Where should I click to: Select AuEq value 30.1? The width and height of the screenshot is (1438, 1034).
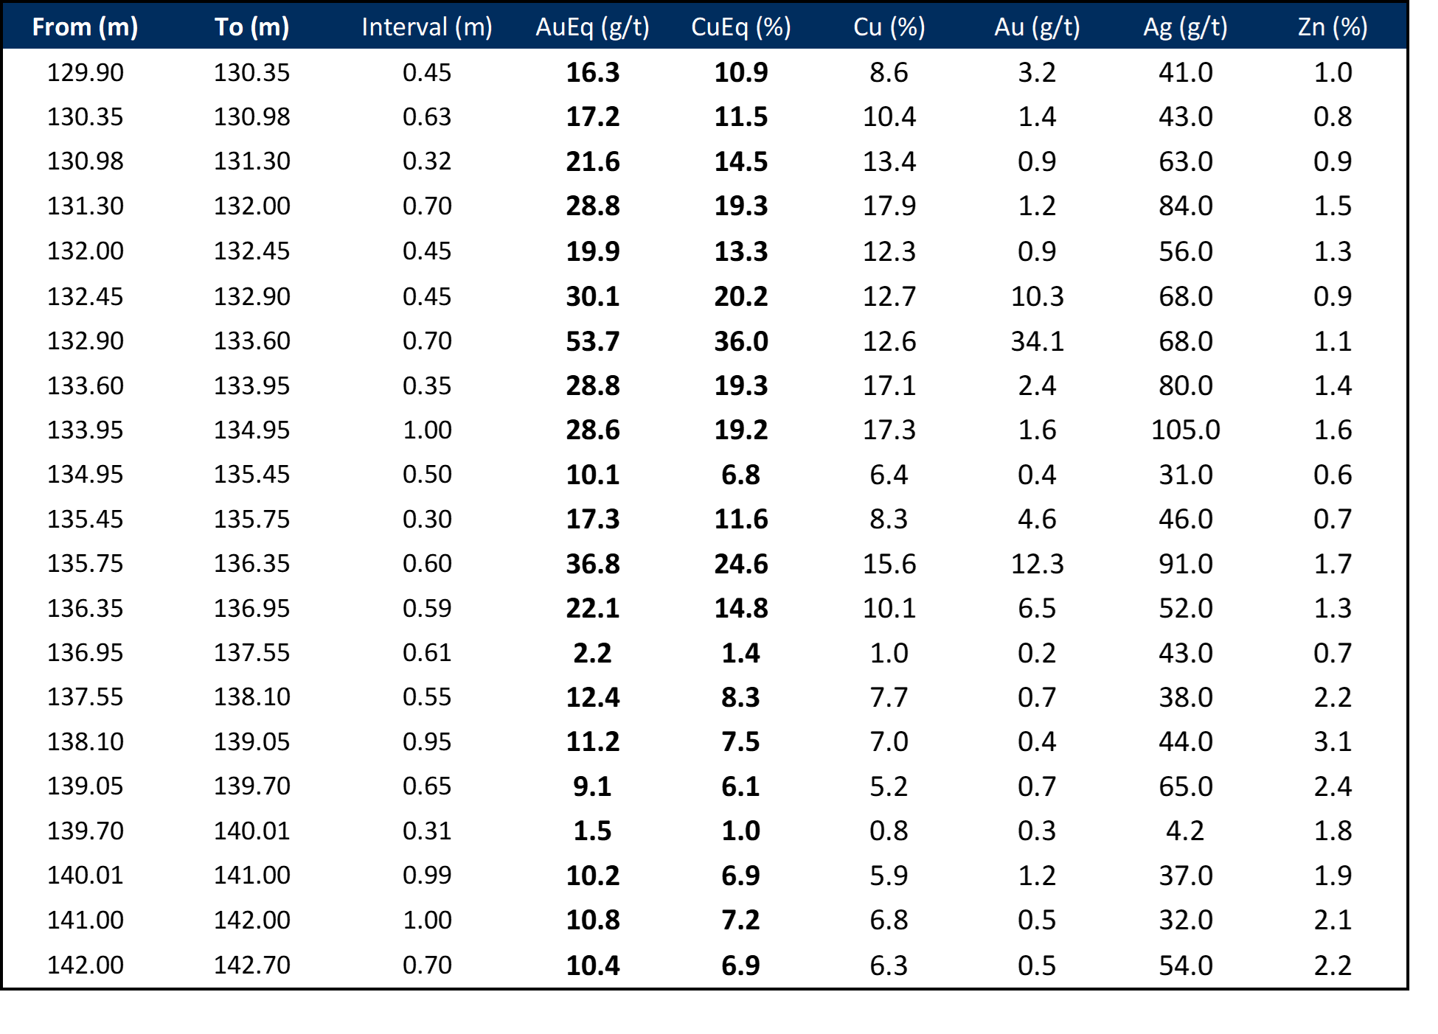pos(593,296)
